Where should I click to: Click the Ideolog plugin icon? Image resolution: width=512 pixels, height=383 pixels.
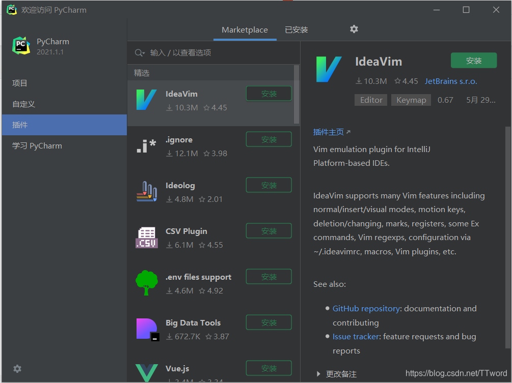[146, 191]
